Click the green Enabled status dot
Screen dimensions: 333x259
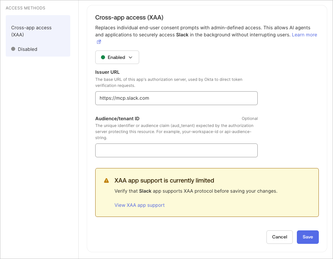(x=103, y=57)
